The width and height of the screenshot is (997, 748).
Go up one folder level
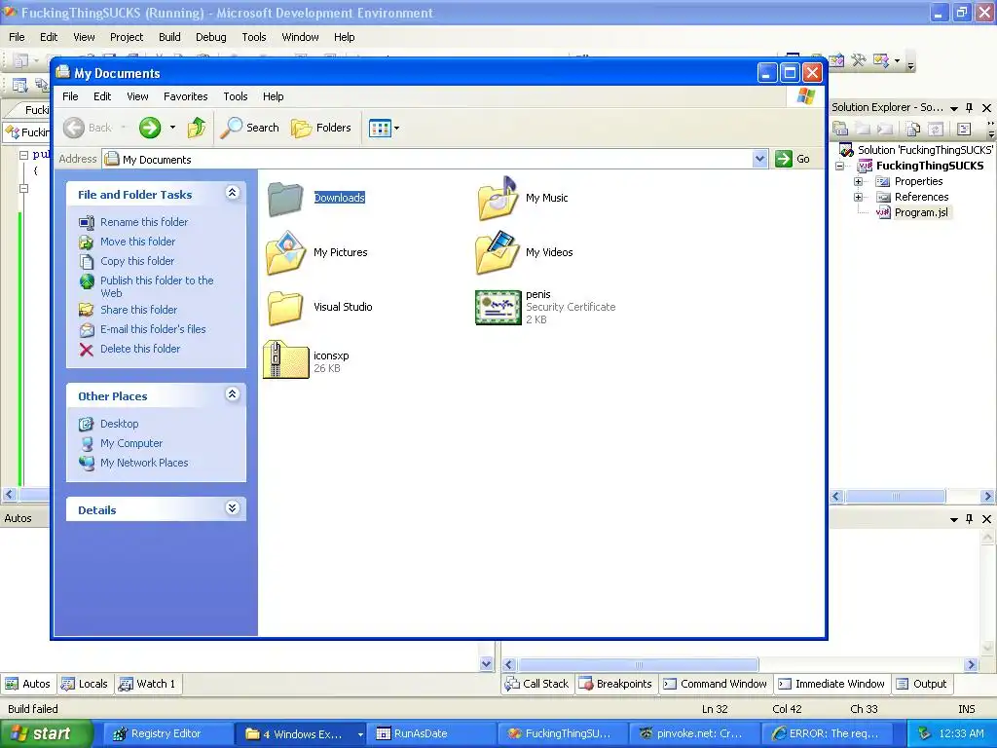pos(197,128)
